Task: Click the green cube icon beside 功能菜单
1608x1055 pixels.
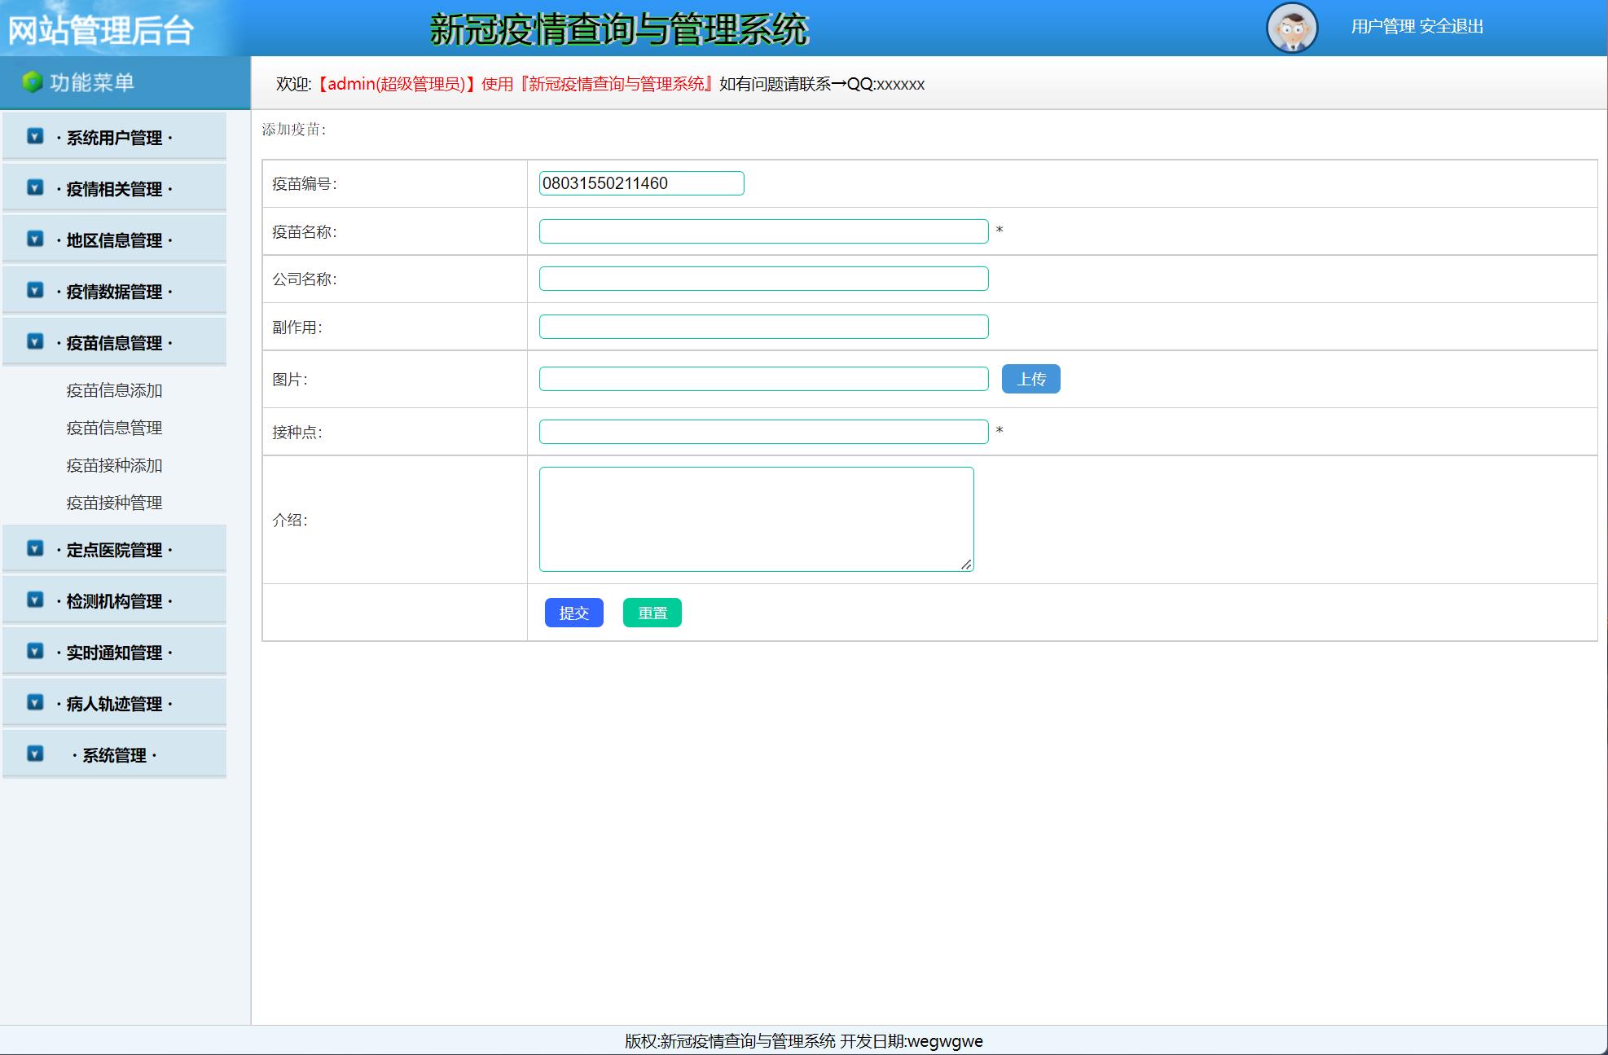Action: pyautogui.click(x=32, y=82)
